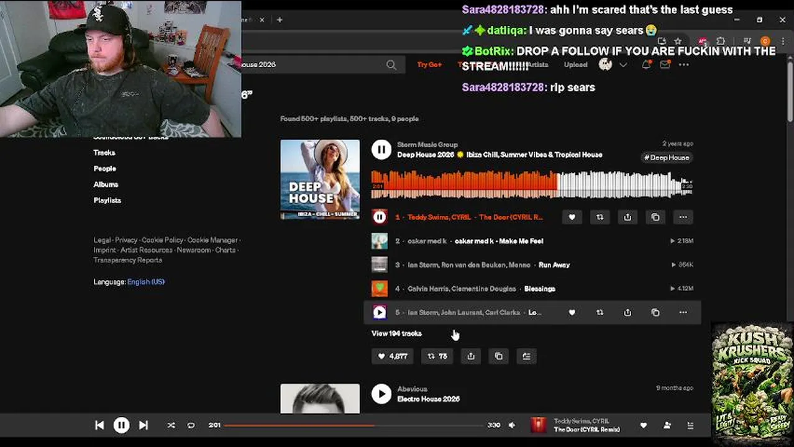Skip to next track in player bar

(144, 425)
